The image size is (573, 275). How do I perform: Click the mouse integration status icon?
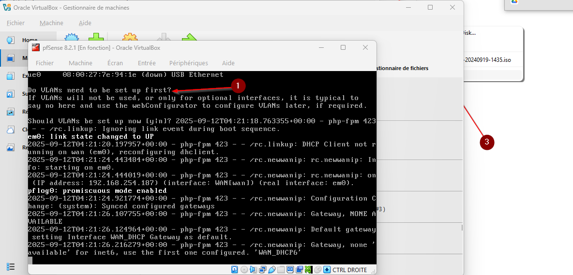(317, 270)
